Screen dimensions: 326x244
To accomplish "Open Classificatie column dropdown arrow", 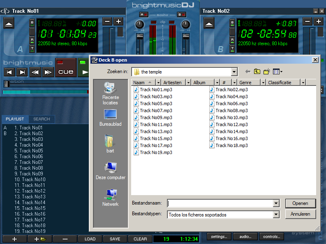I will [303, 83].
